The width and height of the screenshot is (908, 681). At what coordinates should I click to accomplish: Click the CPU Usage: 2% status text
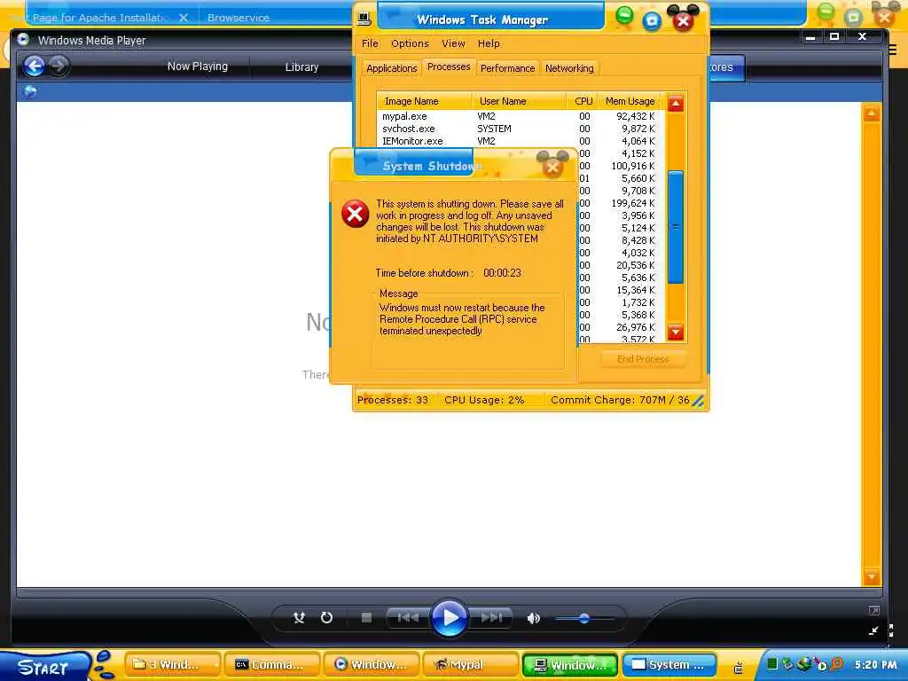[484, 400]
